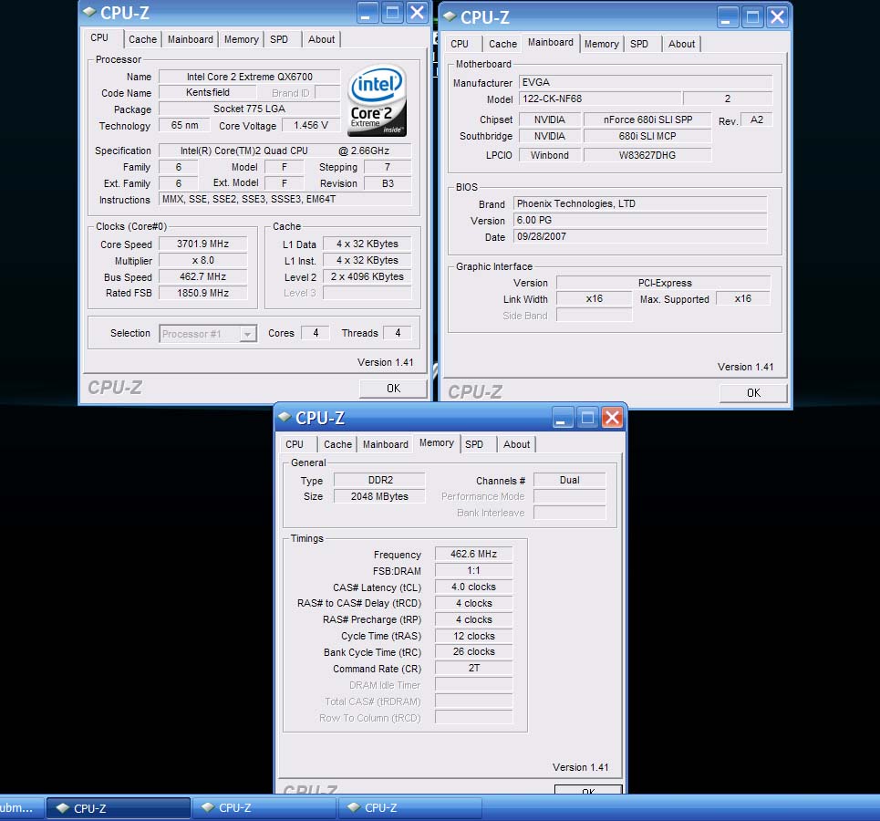Screen dimensions: 880x821
Task: Click Bank Cycle Time value 26 clocks
Action: coord(473,651)
